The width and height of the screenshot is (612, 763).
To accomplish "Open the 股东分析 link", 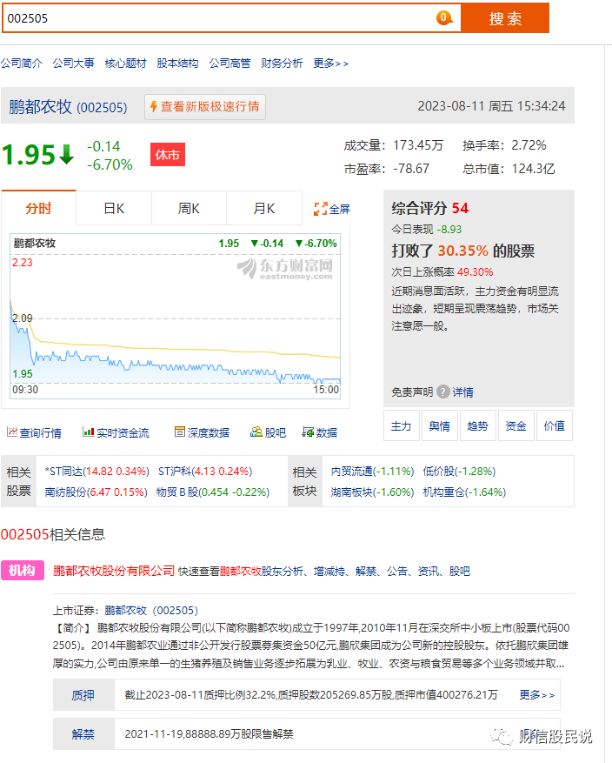I will [282, 572].
